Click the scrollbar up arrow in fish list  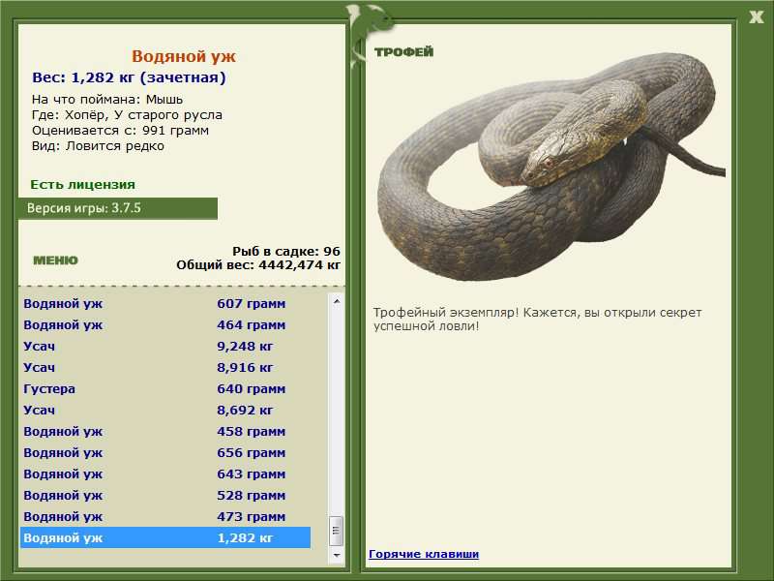tap(337, 301)
